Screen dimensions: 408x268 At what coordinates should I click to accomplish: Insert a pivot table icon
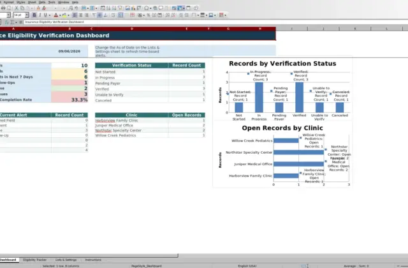pyautogui.click(x=139, y=8)
